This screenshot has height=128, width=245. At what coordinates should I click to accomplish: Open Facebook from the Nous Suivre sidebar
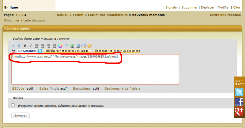pyautogui.click(x=239, y=102)
